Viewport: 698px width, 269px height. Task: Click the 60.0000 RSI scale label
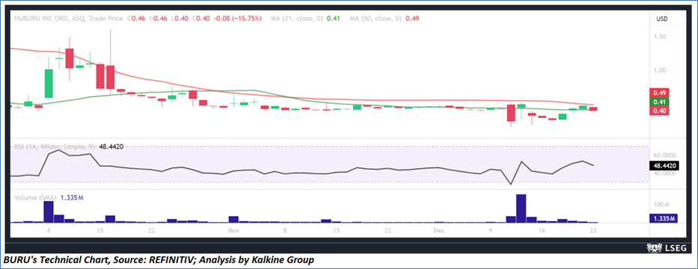(664, 155)
